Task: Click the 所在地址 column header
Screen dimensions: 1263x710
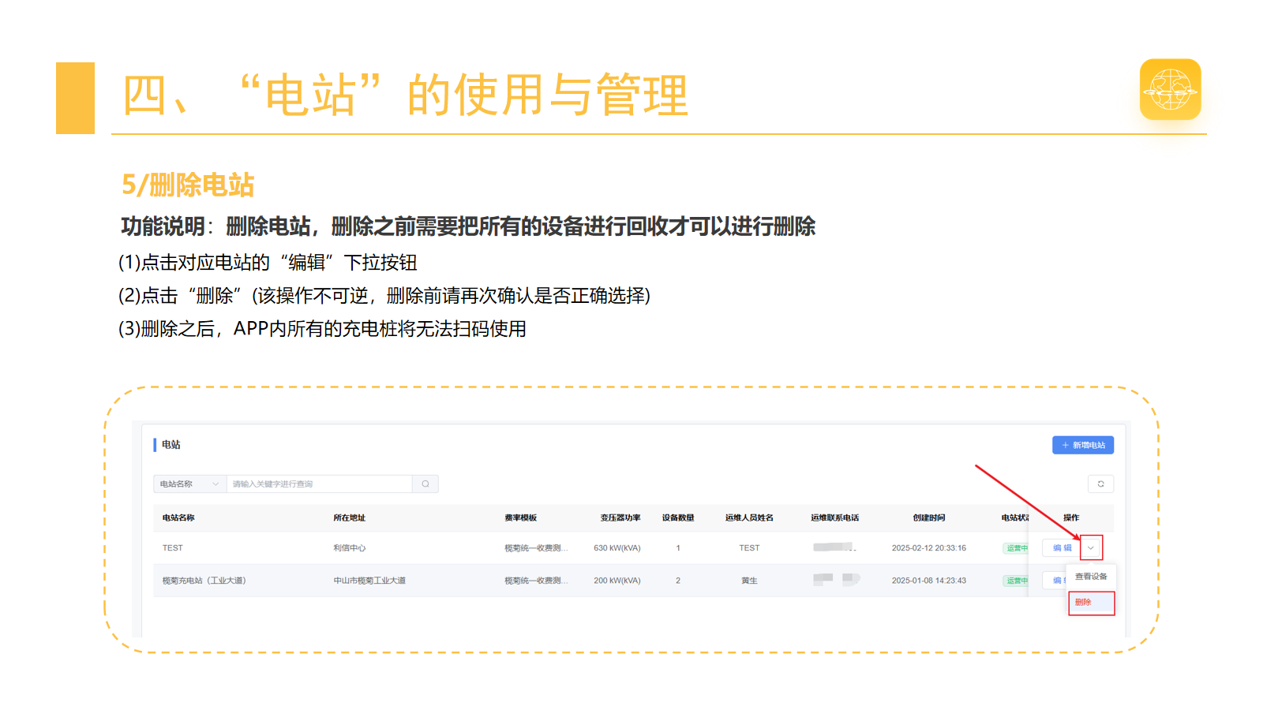Action: click(349, 518)
